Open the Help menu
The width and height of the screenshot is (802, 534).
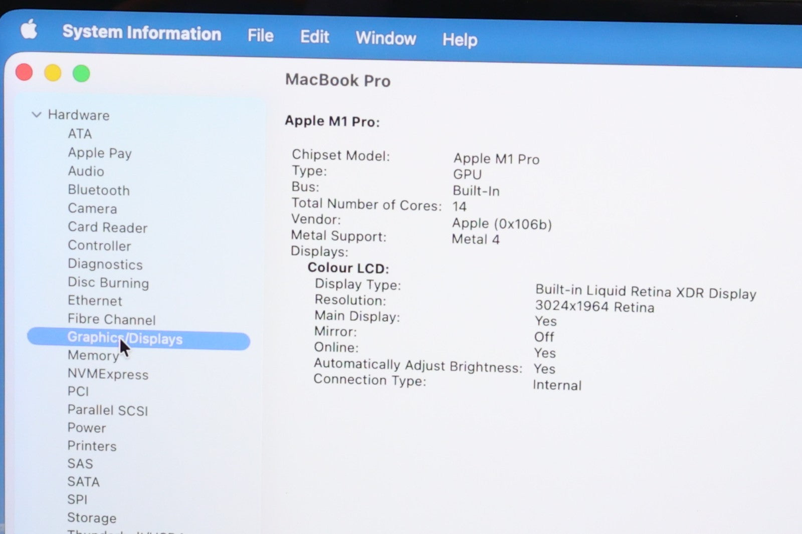(x=459, y=40)
